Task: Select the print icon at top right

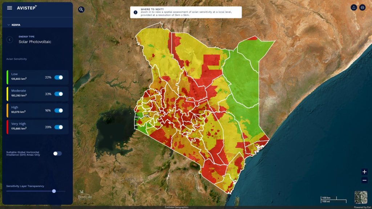Action: point(362,7)
